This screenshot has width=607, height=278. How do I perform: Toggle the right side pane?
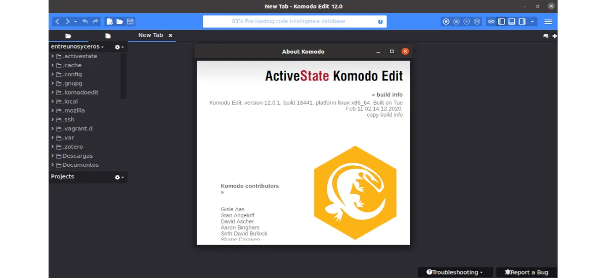(x=522, y=22)
